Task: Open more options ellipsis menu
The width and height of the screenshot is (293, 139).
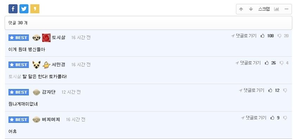Action: pyautogui.click(x=286, y=9)
